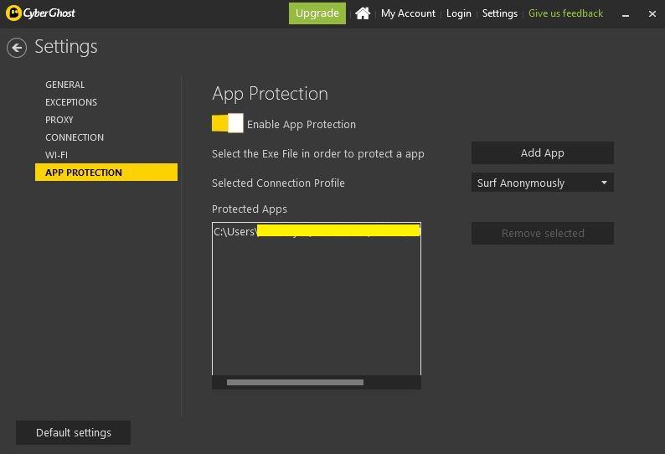
Task: Click Select the Exe File instruction text
Action: click(318, 153)
